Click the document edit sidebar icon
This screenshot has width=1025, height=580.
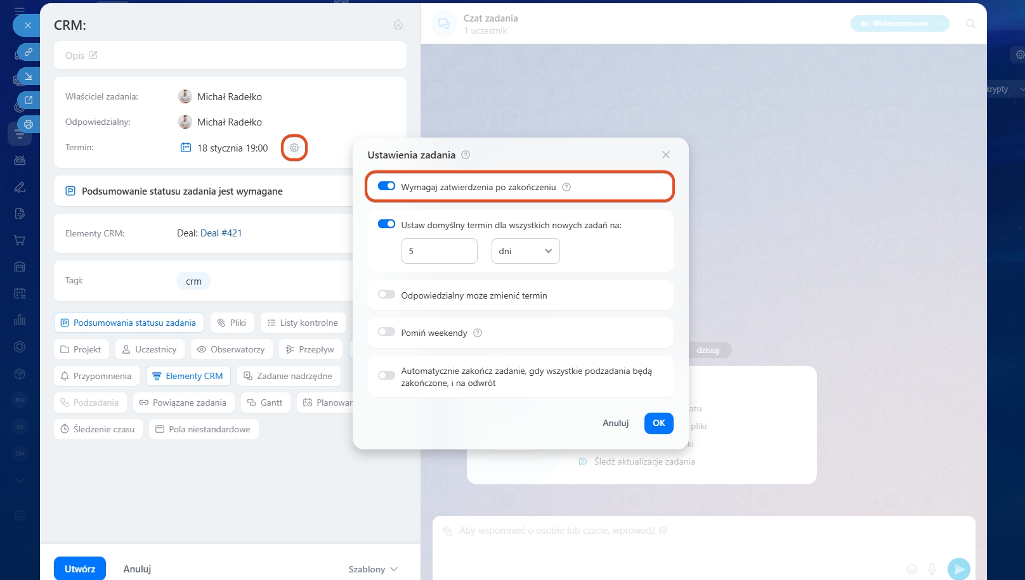point(20,214)
